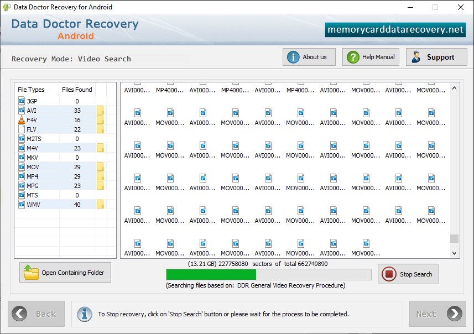
Task: Open the folder icon in WMV row
Action: pyautogui.click(x=100, y=205)
